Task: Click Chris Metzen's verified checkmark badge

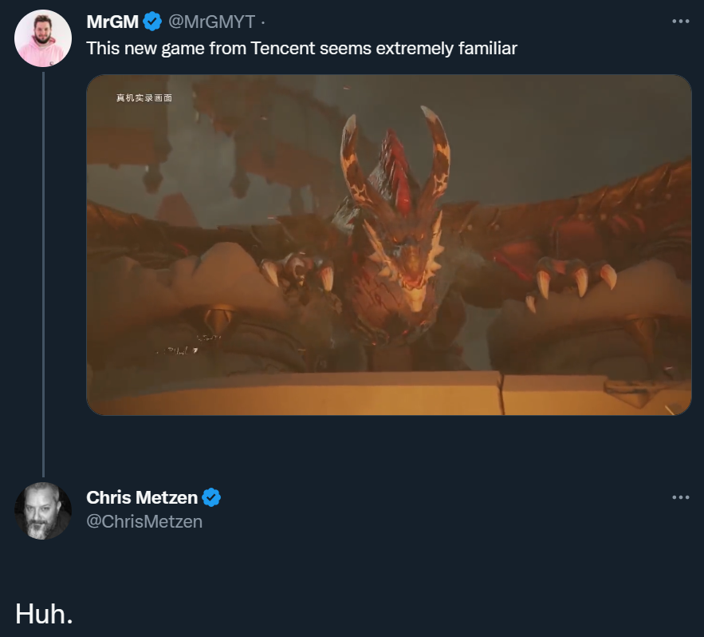Action: pos(211,497)
